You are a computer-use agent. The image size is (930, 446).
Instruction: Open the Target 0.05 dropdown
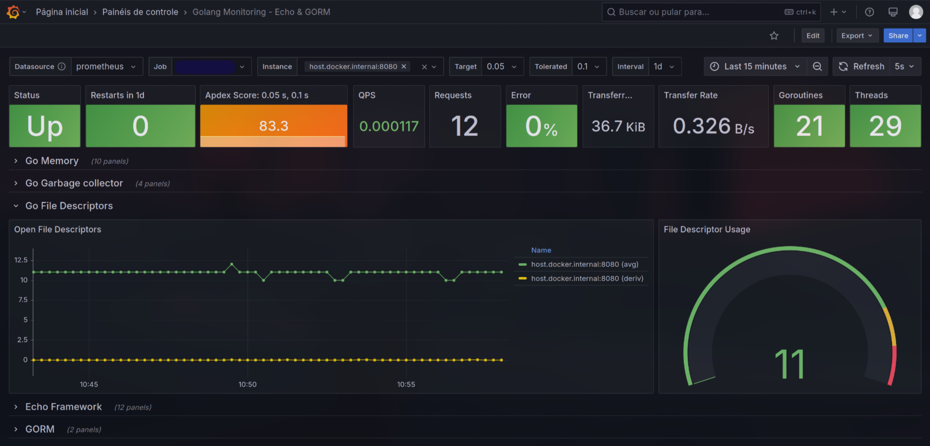[503, 66]
